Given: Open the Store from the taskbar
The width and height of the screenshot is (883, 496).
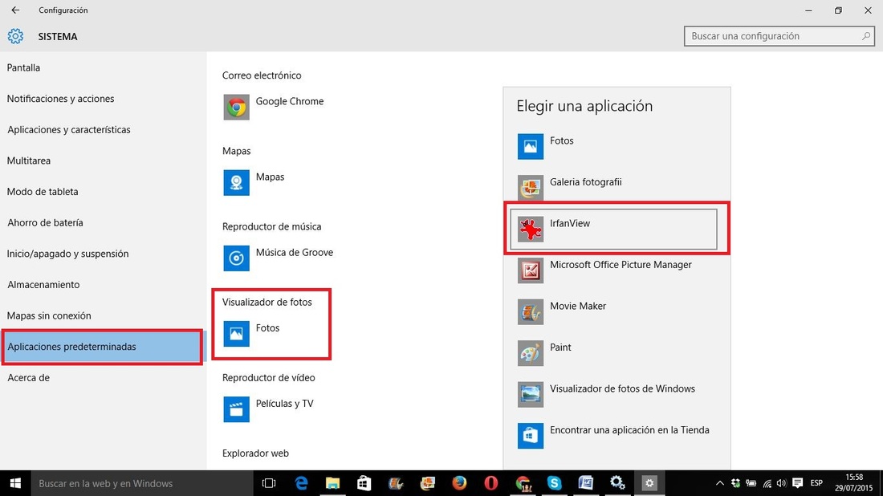Looking at the screenshot, I should (x=364, y=483).
